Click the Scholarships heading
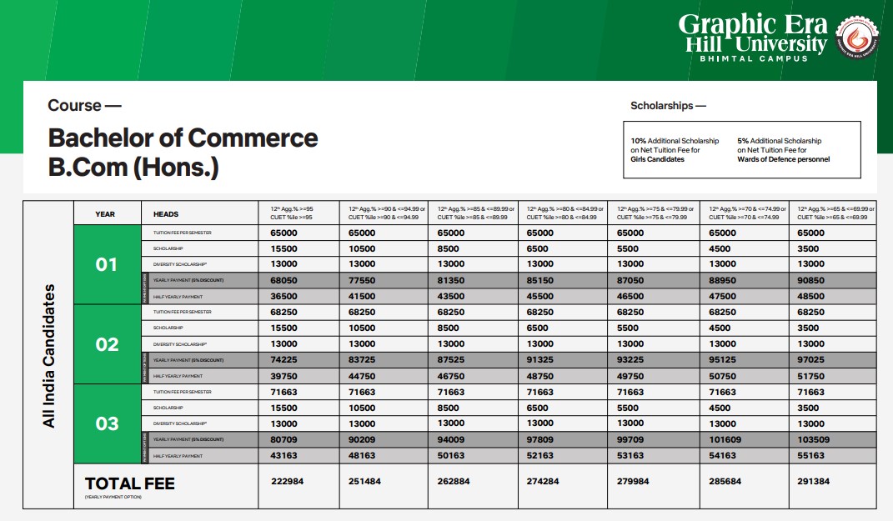The height and width of the screenshot is (521, 893). coord(668,106)
